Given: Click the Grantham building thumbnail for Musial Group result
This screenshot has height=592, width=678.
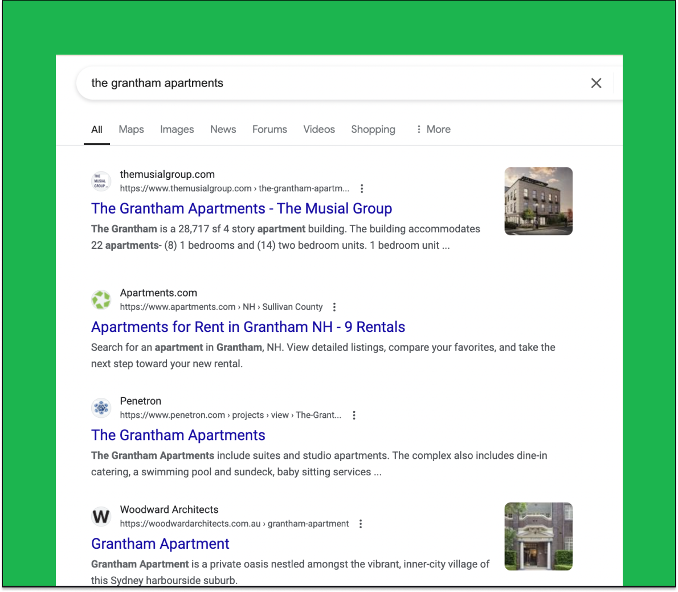Looking at the screenshot, I should point(538,202).
